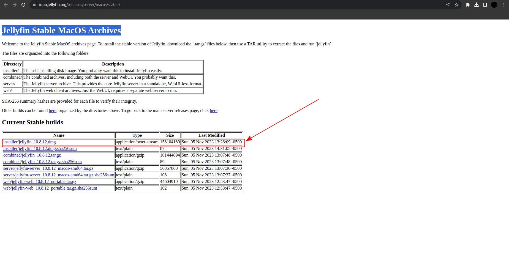The height and width of the screenshot is (279, 509).
Task: Click the SHA-256 summary hashes sentence
Action: [x=69, y=101]
